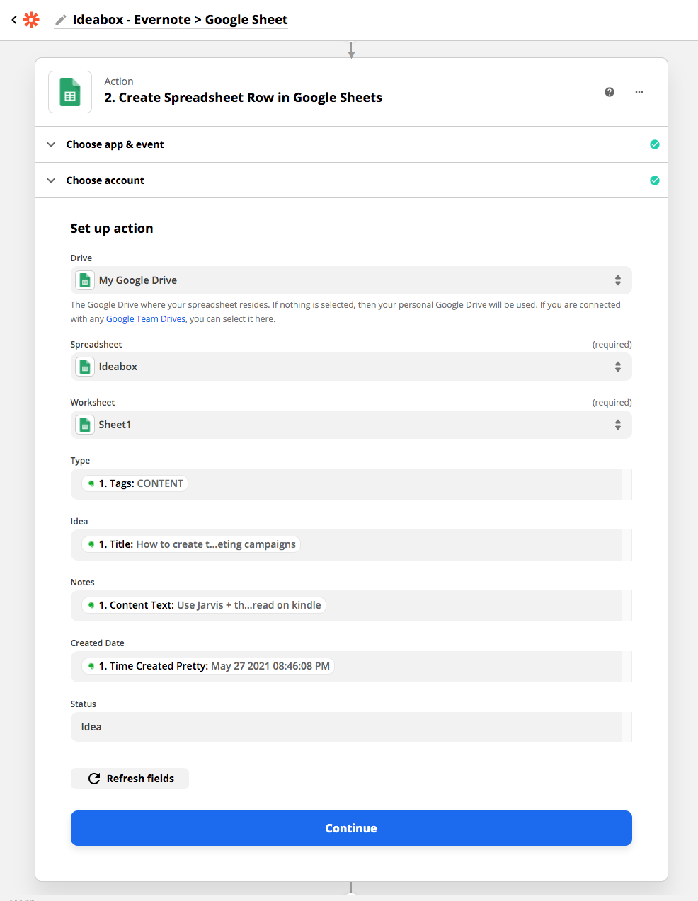Viewport: 698px width, 901px height.
Task: Click the Evernote Tags: CONTENT pill
Action: click(x=135, y=483)
